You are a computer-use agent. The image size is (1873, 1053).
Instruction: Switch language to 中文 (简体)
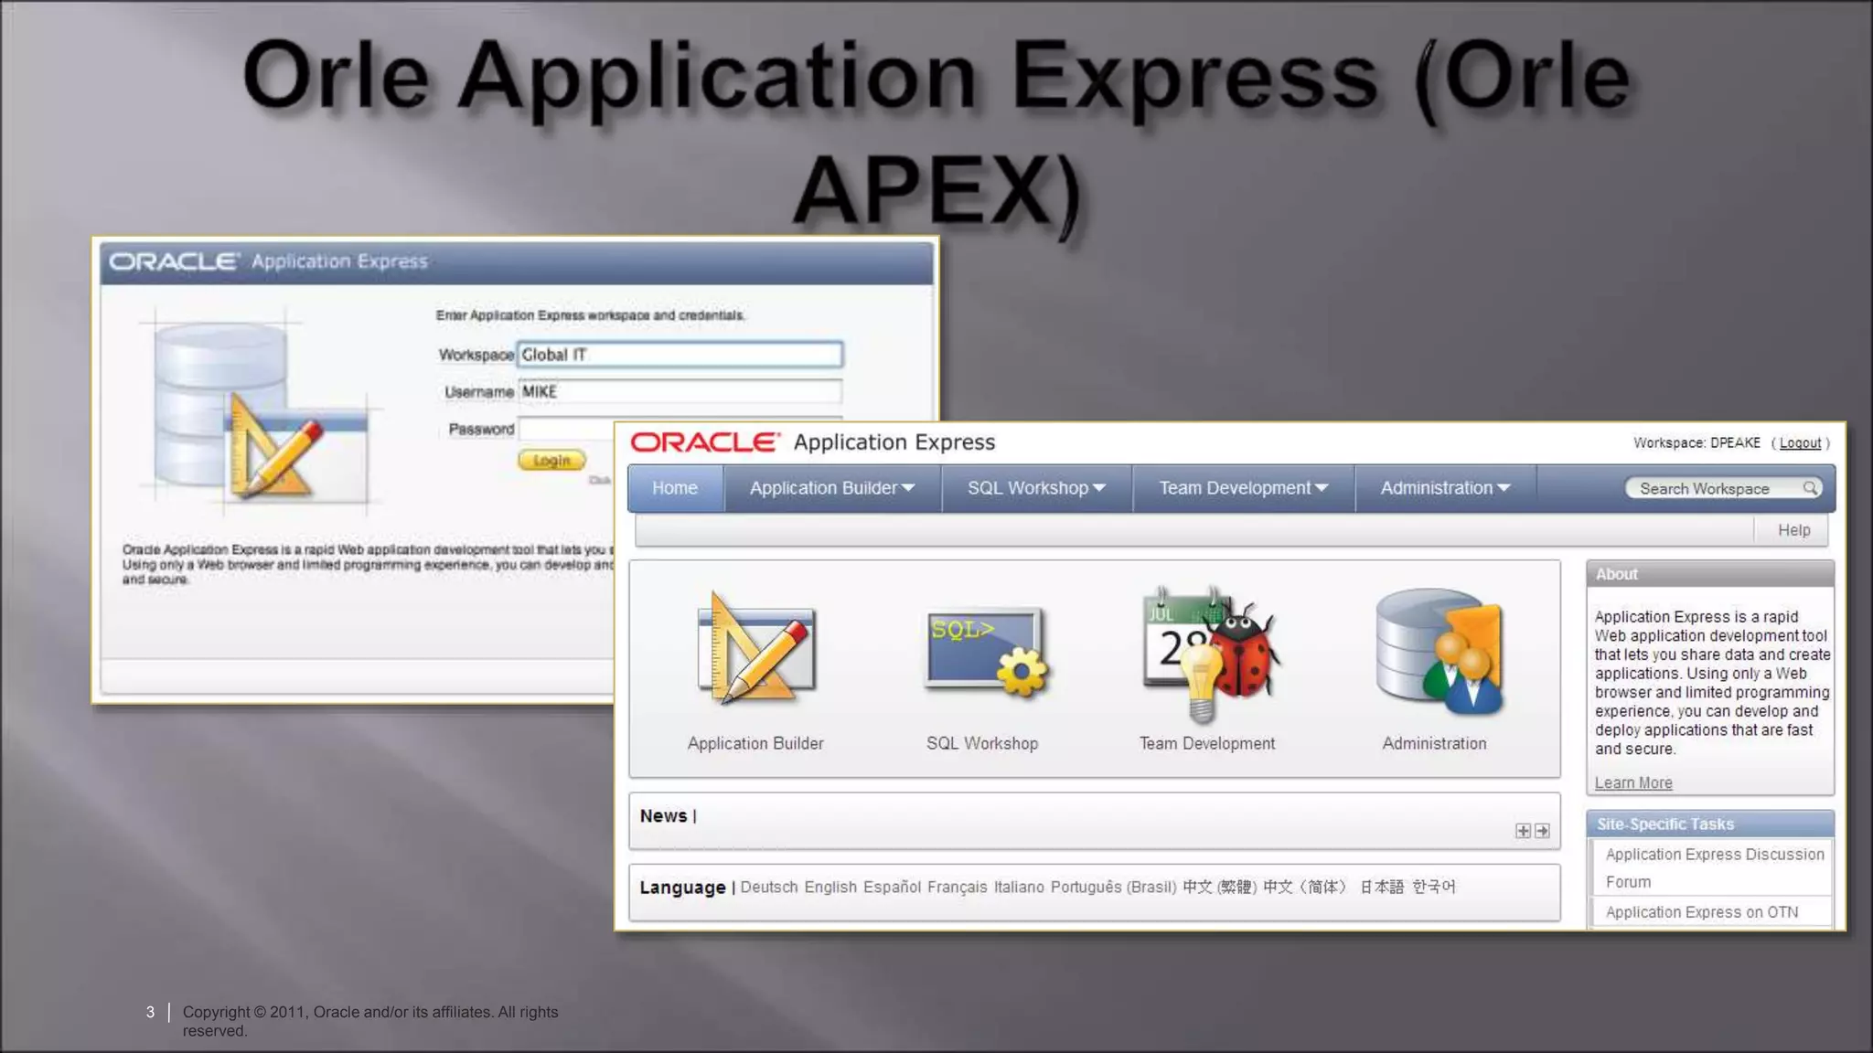(x=1304, y=887)
